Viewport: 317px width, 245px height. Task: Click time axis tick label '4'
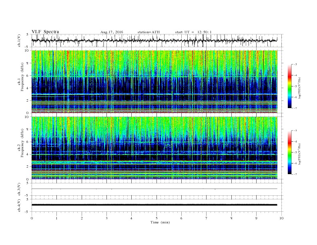click(131, 218)
